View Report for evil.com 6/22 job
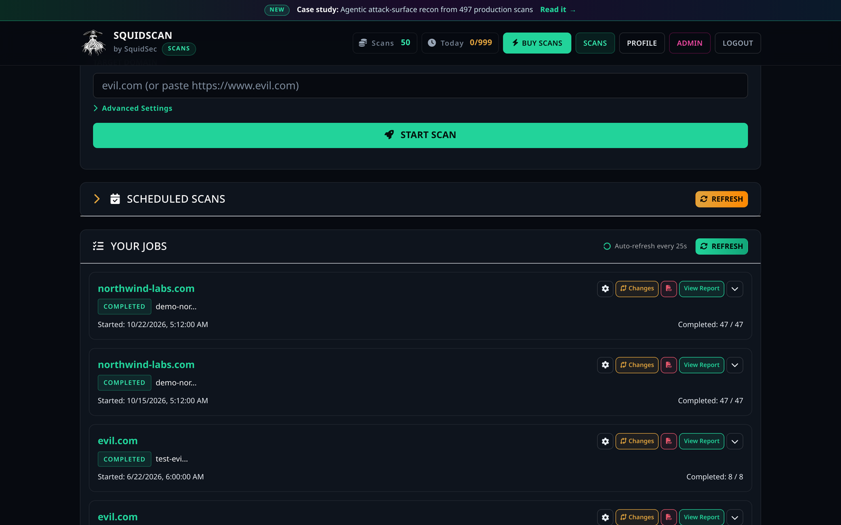This screenshot has width=841, height=525. click(702, 441)
